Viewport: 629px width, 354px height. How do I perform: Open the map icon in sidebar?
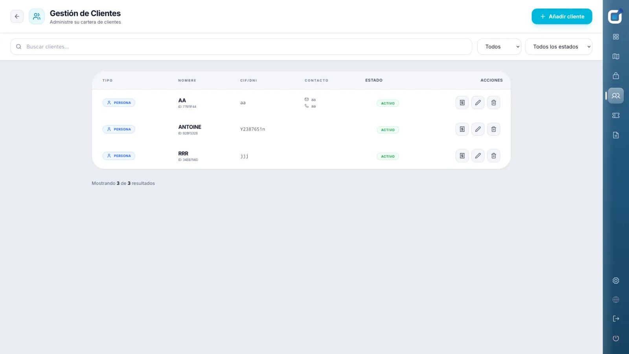tap(616, 56)
